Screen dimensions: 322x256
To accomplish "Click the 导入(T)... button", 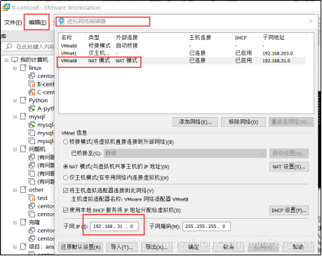I will [121, 247].
